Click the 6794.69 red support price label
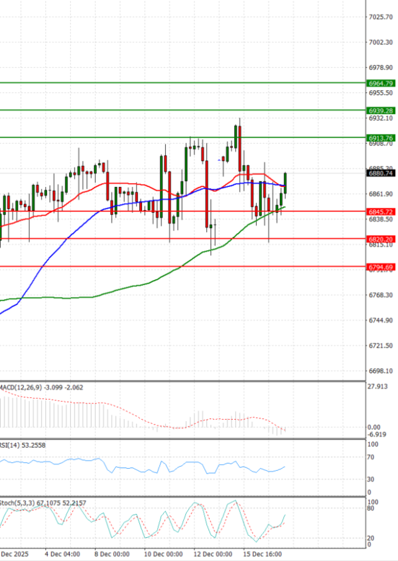Image resolution: width=398 pixels, height=561 pixels. [x=380, y=267]
